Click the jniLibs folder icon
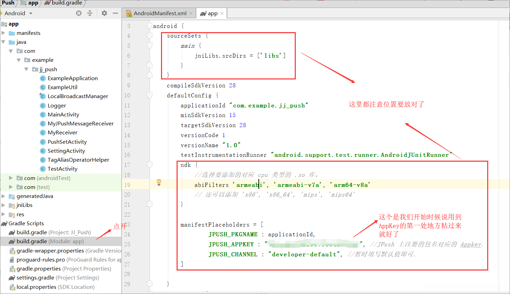 (12, 205)
